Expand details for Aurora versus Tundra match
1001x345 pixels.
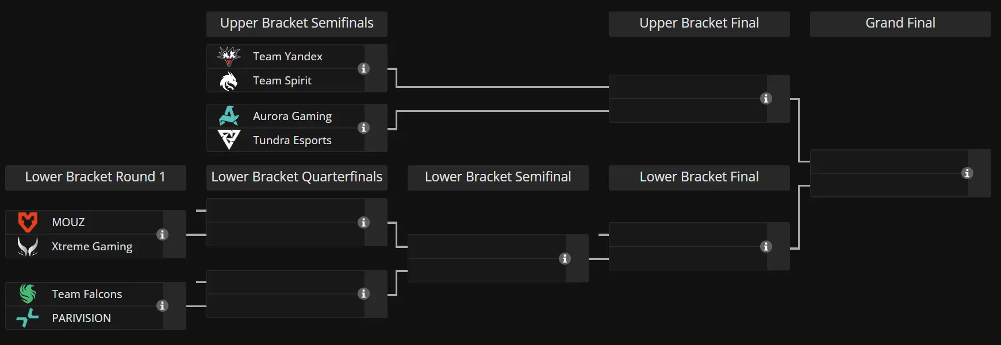pos(363,128)
